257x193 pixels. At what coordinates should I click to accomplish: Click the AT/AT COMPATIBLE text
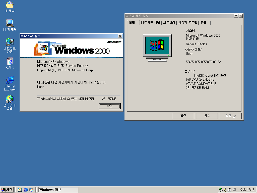pyautogui.click(x=201, y=84)
